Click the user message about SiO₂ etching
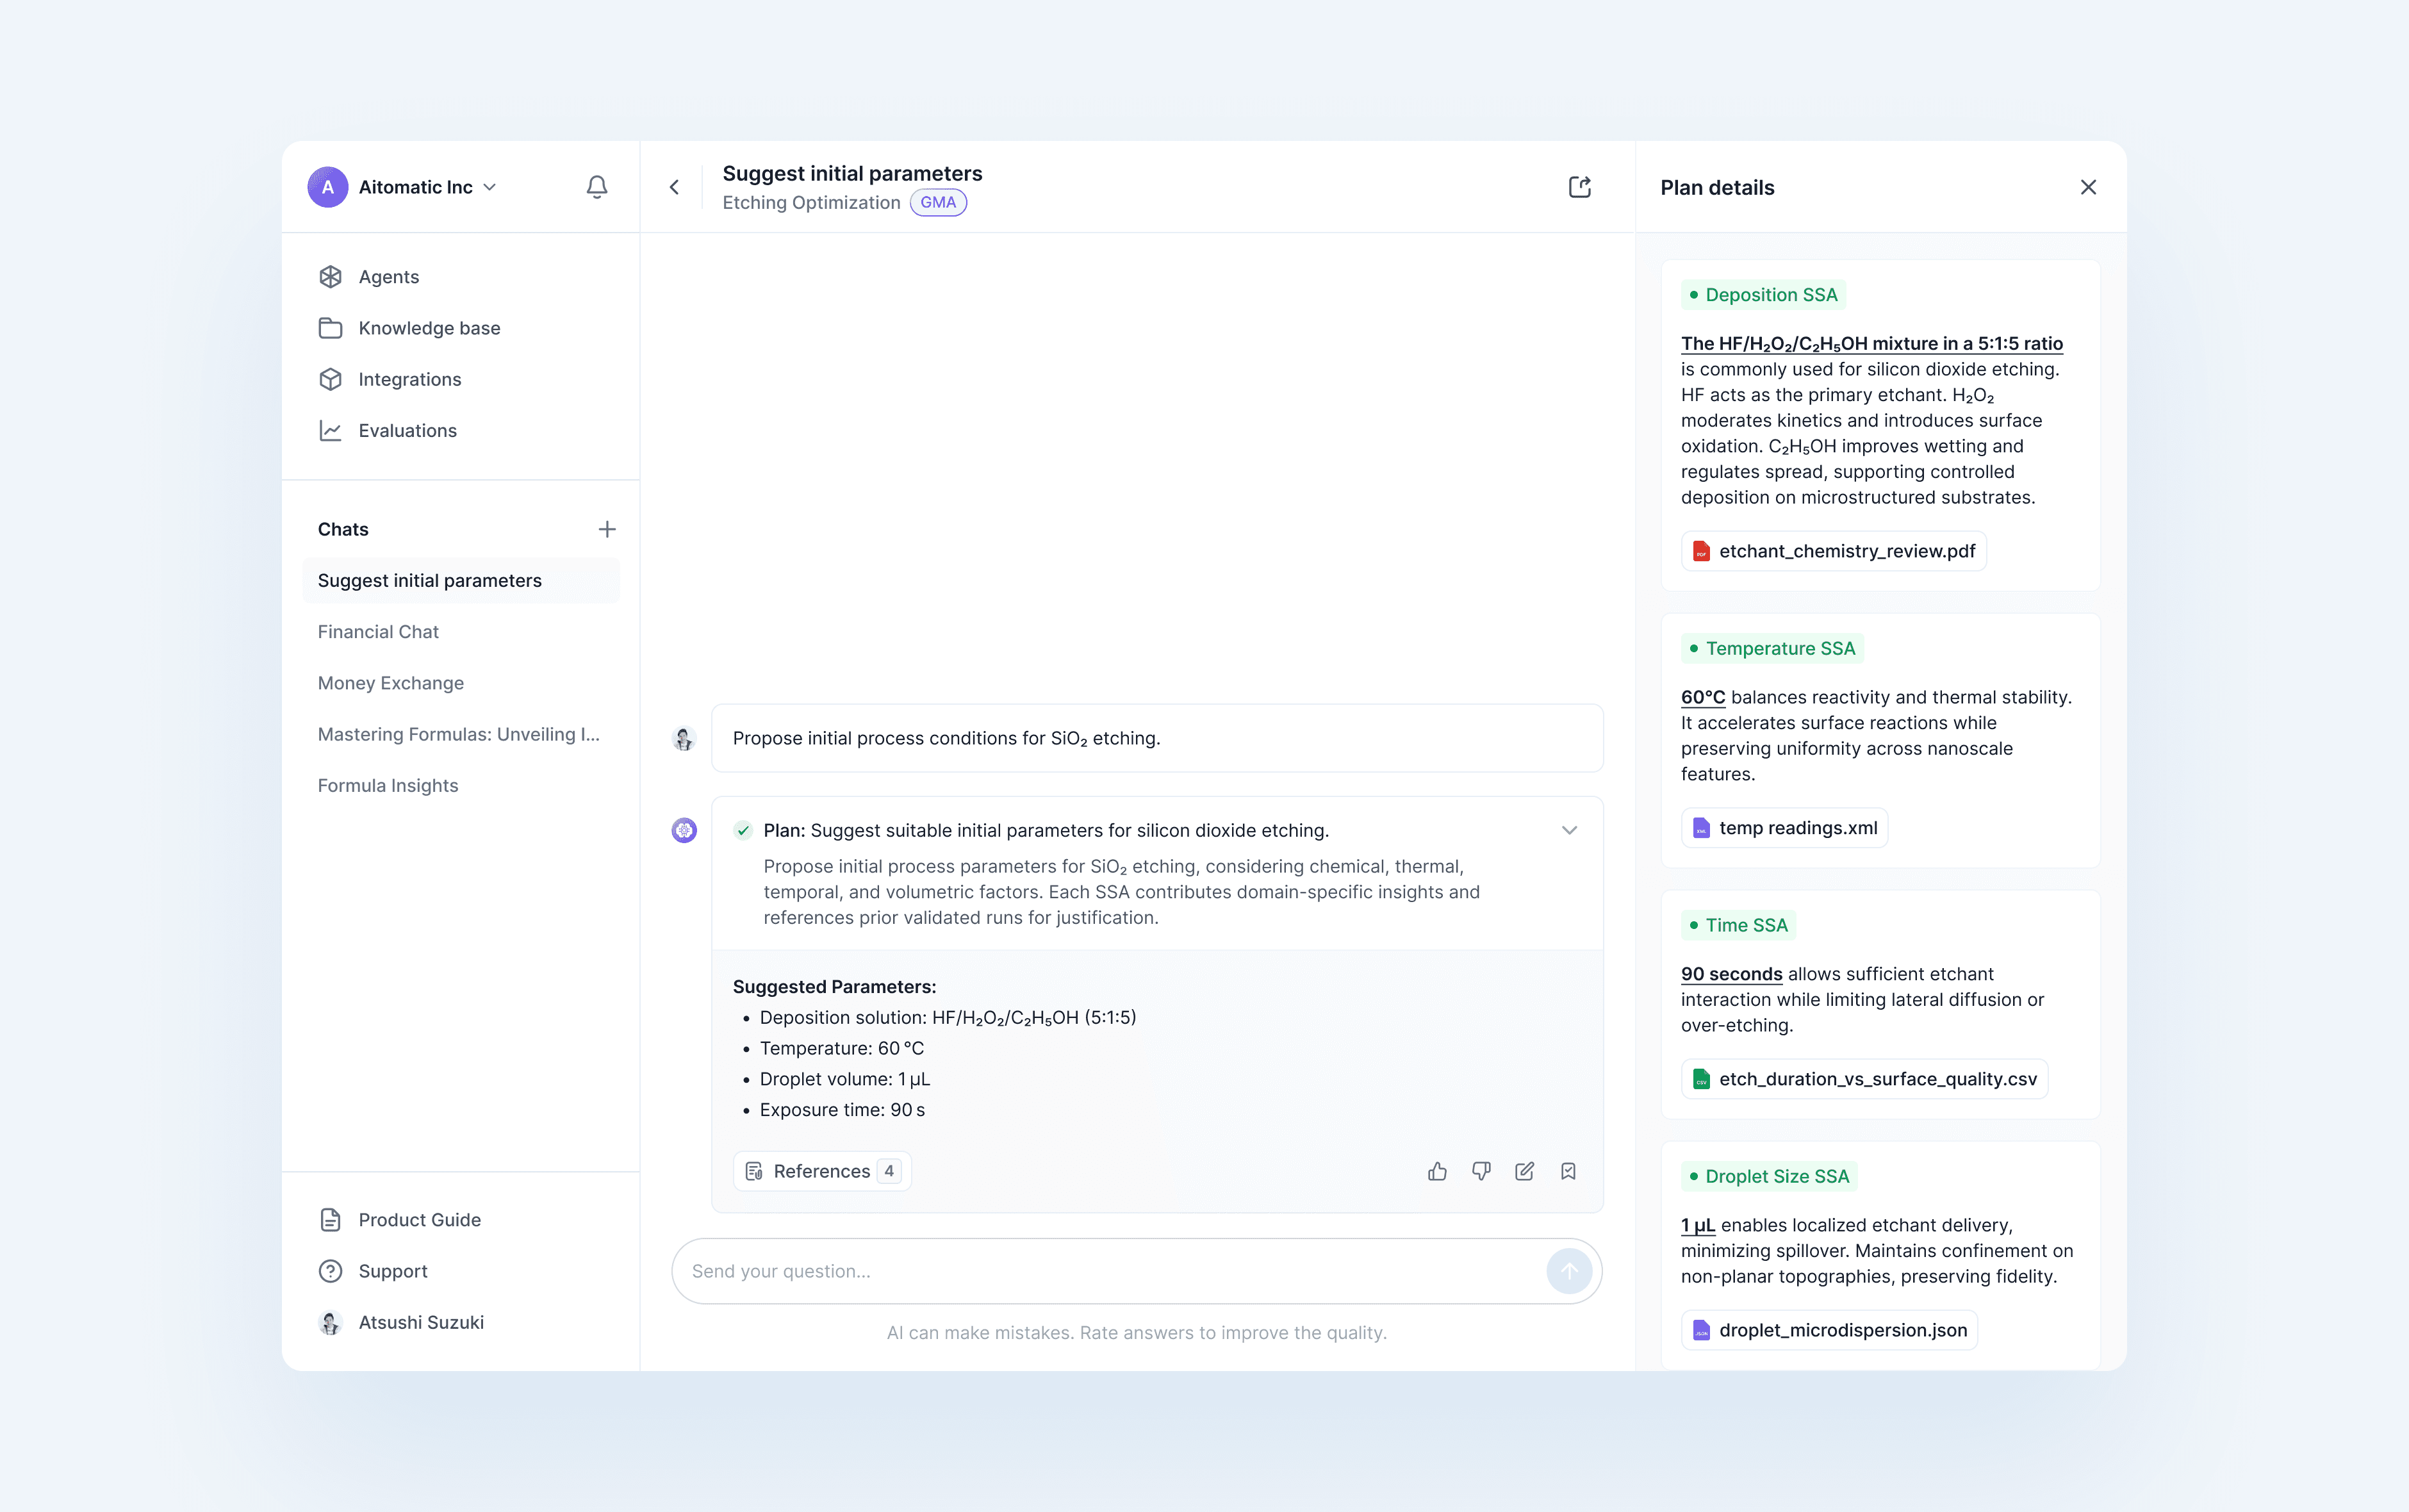2409x1512 pixels. [x=1157, y=738]
